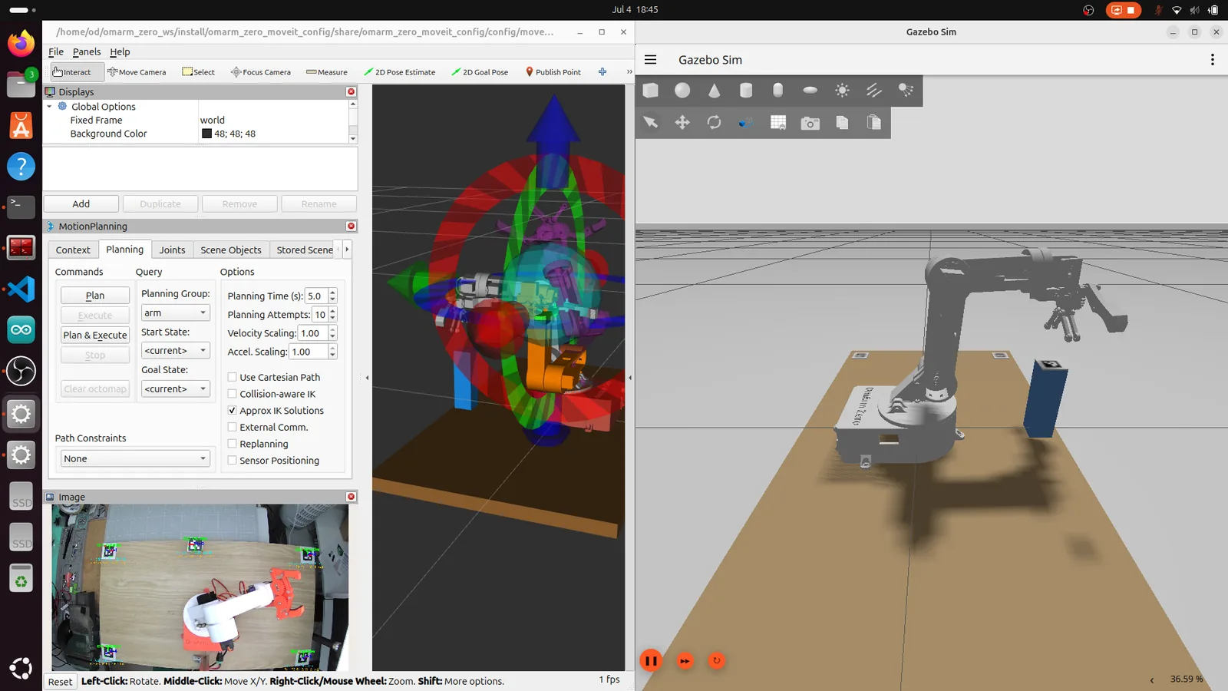This screenshot has width=1228, height=691.
Task: Click the Add display button
Action: pyautogui.click(x=81, y=203)
